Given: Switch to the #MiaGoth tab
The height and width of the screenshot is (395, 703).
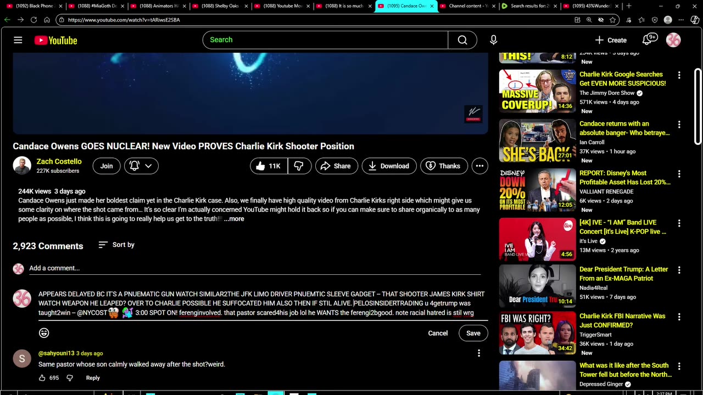Looking at the screenshot, I should coord(95,6).
